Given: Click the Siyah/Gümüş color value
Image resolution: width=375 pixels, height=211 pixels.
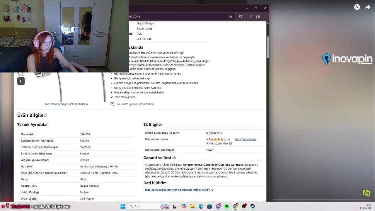Looking at the screenshot, I should (x=145, y=23).
